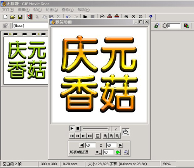Zoom out on the preview
The image size is (194, 168).
pyautogui.click(x=111, y=136)
